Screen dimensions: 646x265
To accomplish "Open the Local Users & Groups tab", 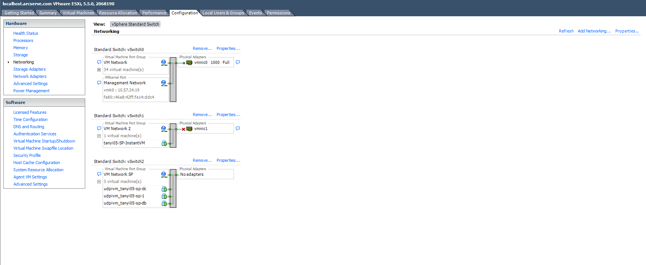I will (223, 13).
